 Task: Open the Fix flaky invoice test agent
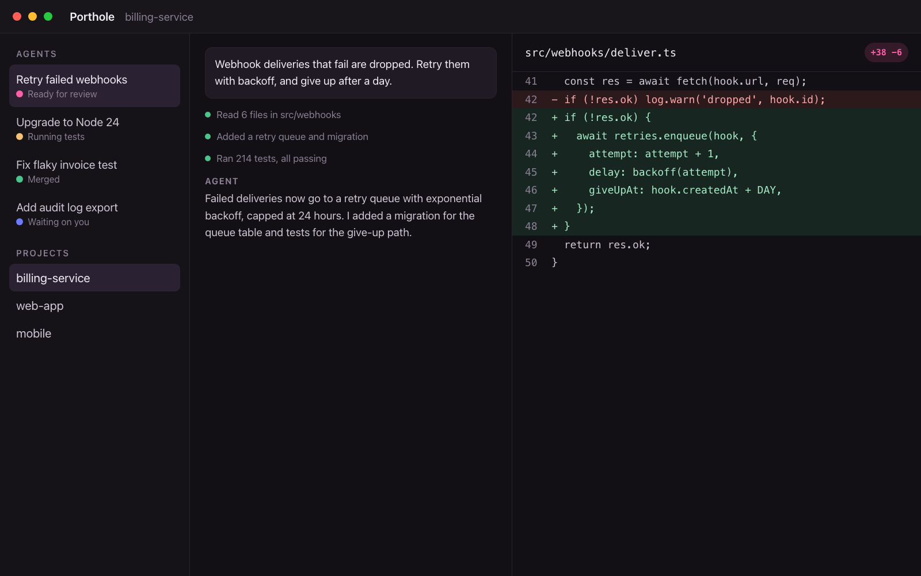pos(94,171)
